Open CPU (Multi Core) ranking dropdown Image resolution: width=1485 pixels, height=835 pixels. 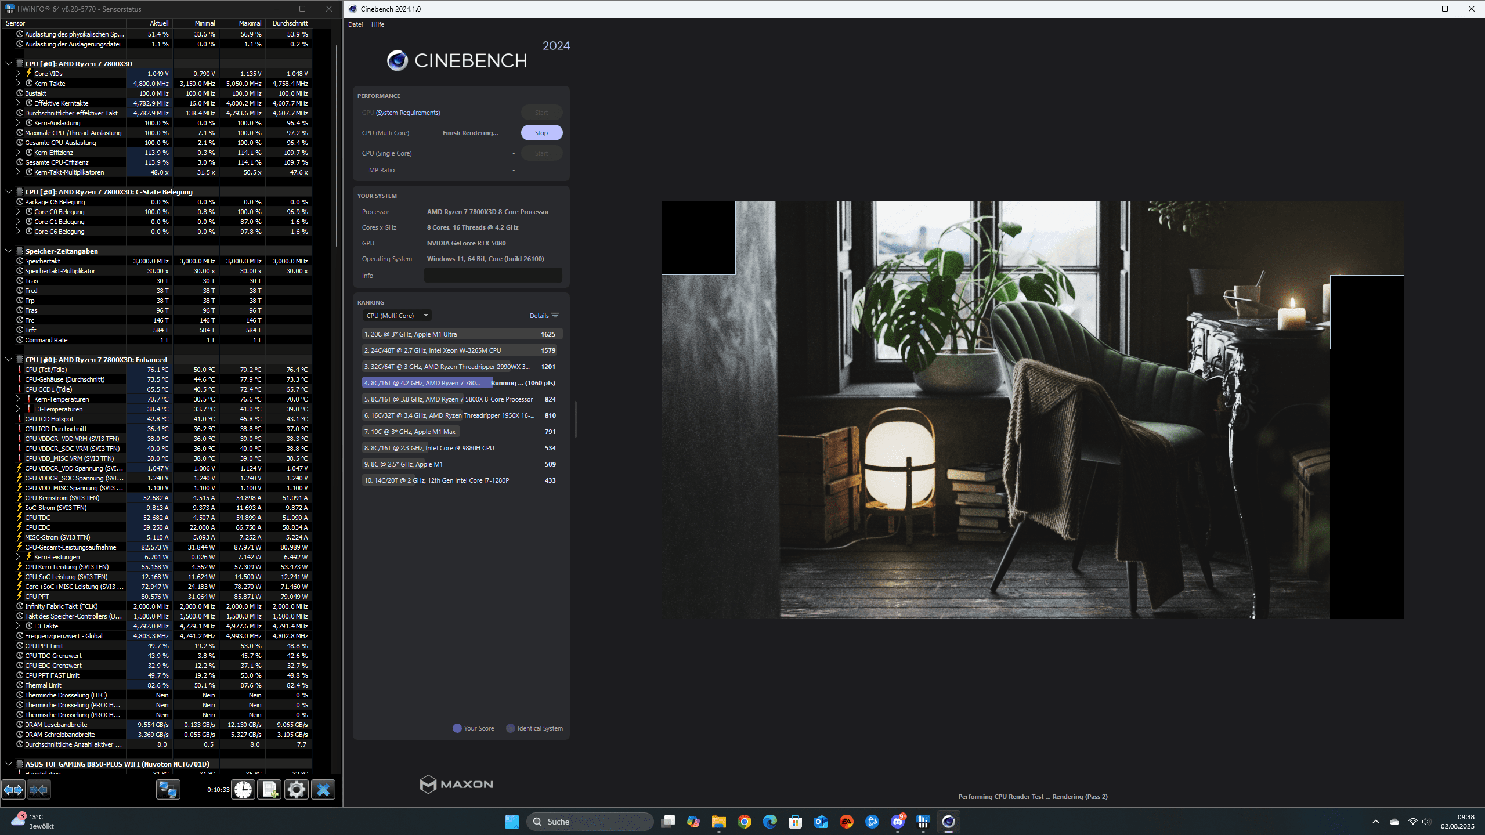(397, 316)
